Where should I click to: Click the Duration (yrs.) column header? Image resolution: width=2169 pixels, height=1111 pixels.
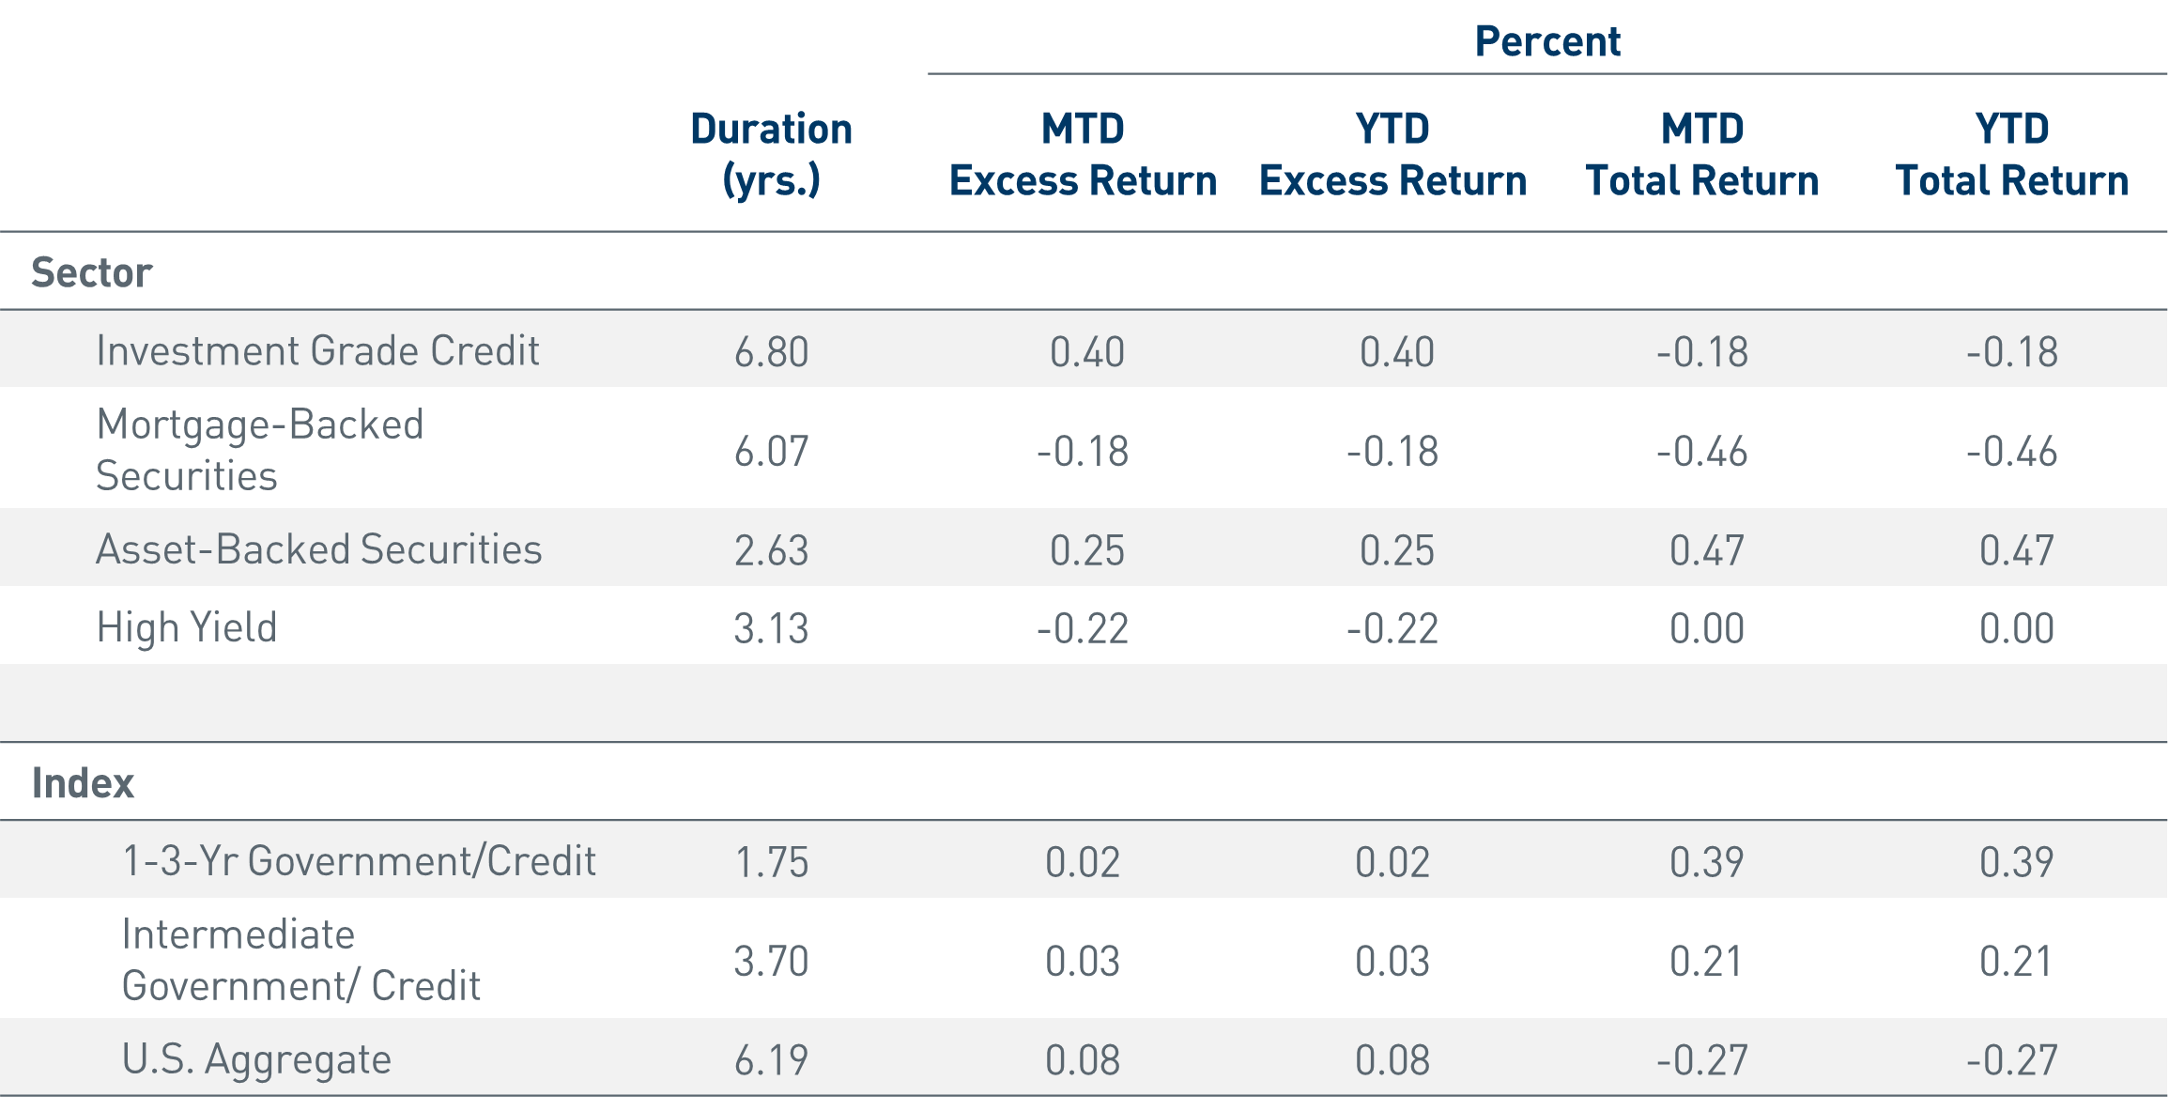771,154
